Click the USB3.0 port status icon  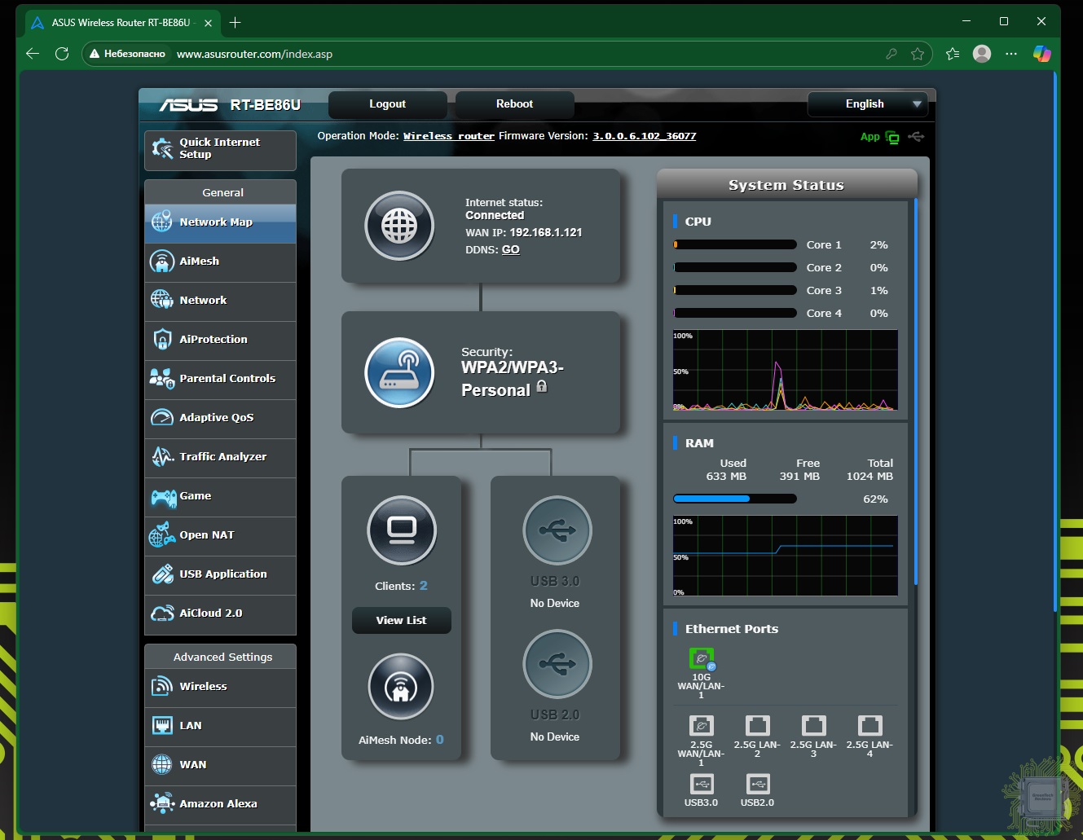(701, 784)
